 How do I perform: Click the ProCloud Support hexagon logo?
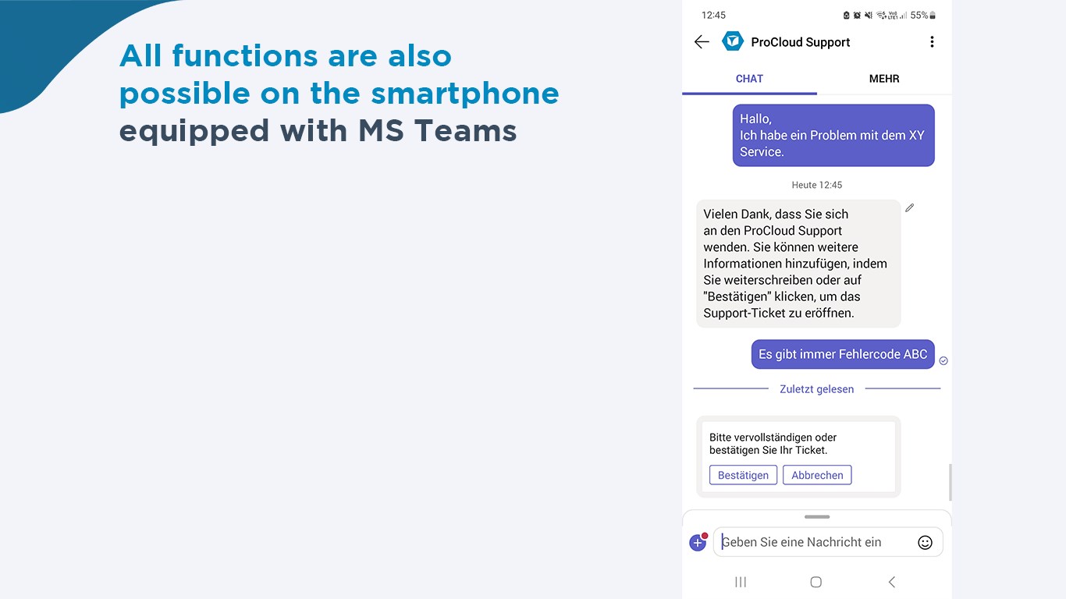[733, 41]
